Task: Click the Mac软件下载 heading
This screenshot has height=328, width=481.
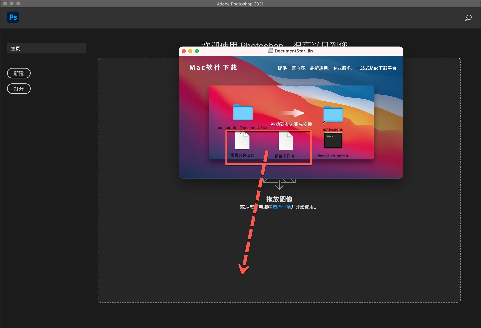Action: coord(213,68)
